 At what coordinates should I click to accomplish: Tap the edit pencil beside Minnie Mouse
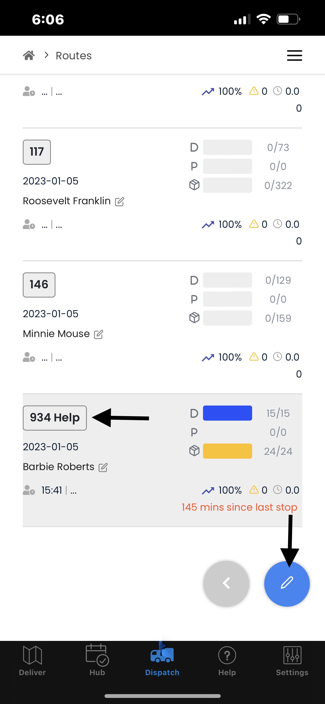click(x=99, y=334)
